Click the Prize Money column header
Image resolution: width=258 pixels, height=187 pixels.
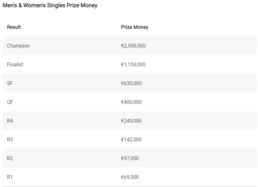(134, 27)
